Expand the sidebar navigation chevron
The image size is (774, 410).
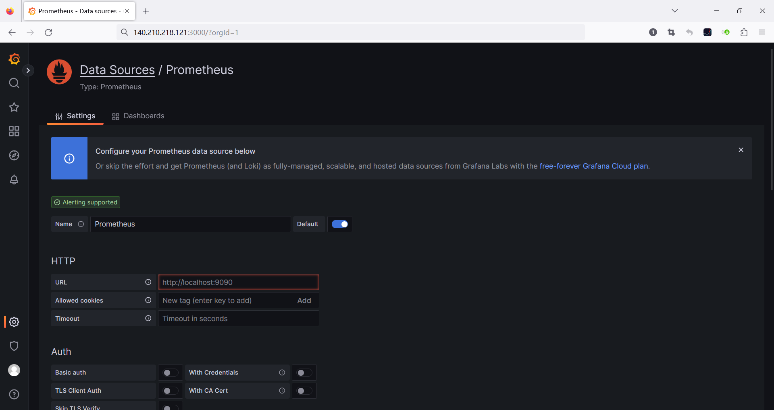pyautogui.click(x=28, y=70)
